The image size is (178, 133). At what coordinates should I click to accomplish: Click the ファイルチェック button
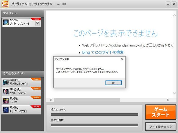pyautogui.click(x=161, y=127)
